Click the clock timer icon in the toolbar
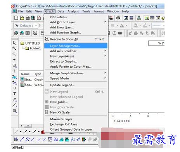The image size is (180, 152). coord(114,33)
